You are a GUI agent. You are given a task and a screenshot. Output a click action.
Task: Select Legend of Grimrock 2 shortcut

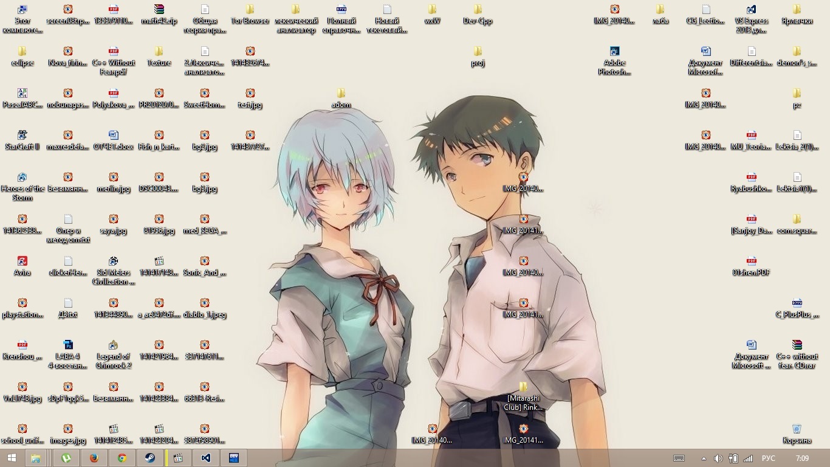[x=114, y=355]
